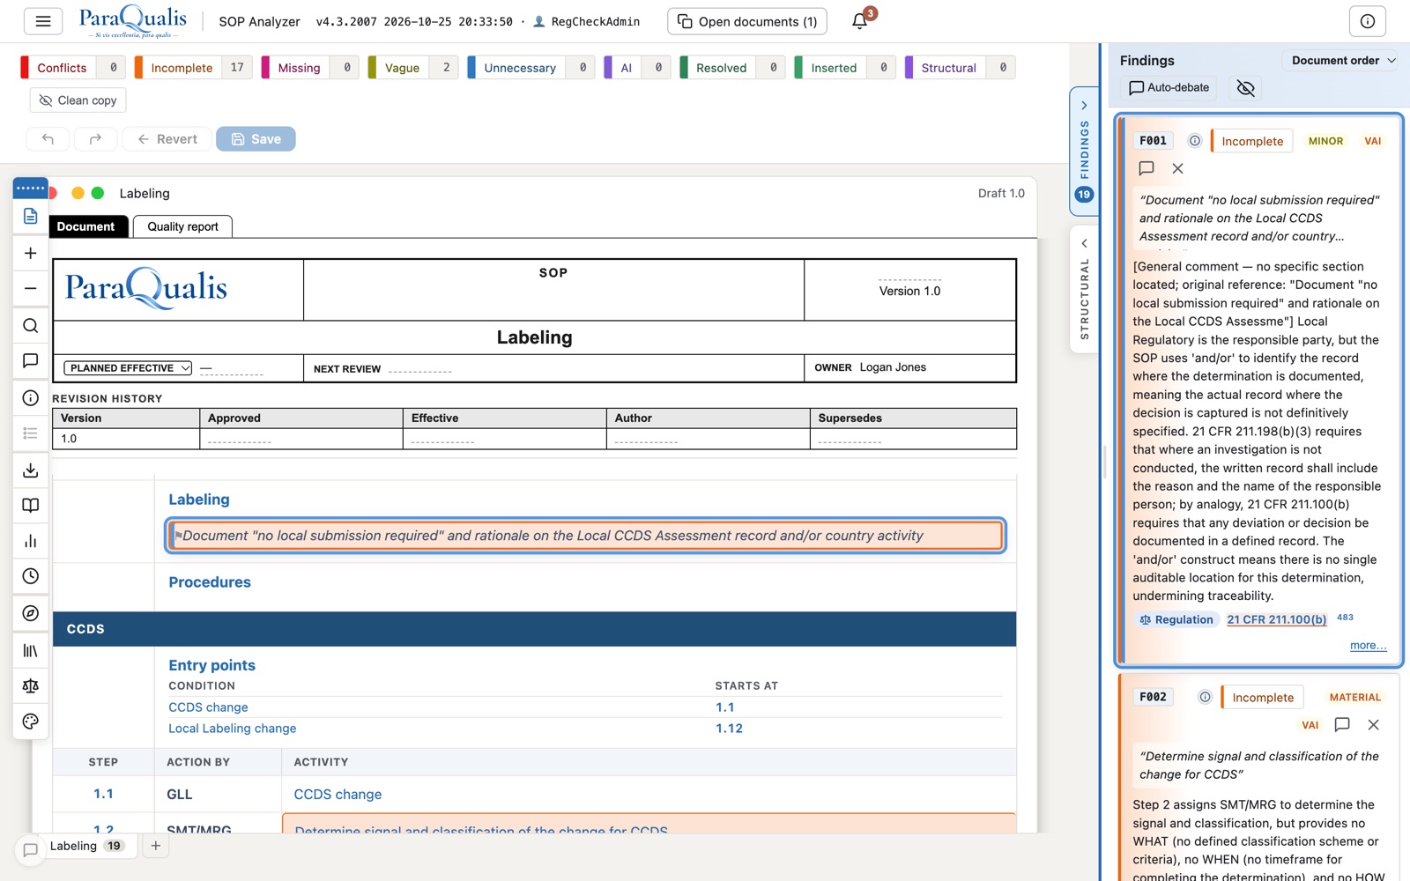The image size is (1410, 881).
Task: Open the book icon in sidebar
Action: coord(31,506)
